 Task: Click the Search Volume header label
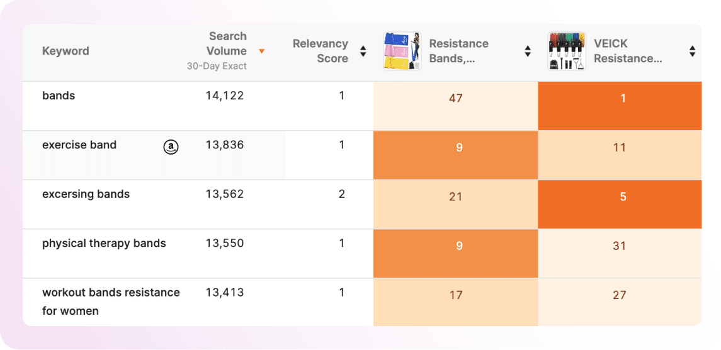point(226,43)
